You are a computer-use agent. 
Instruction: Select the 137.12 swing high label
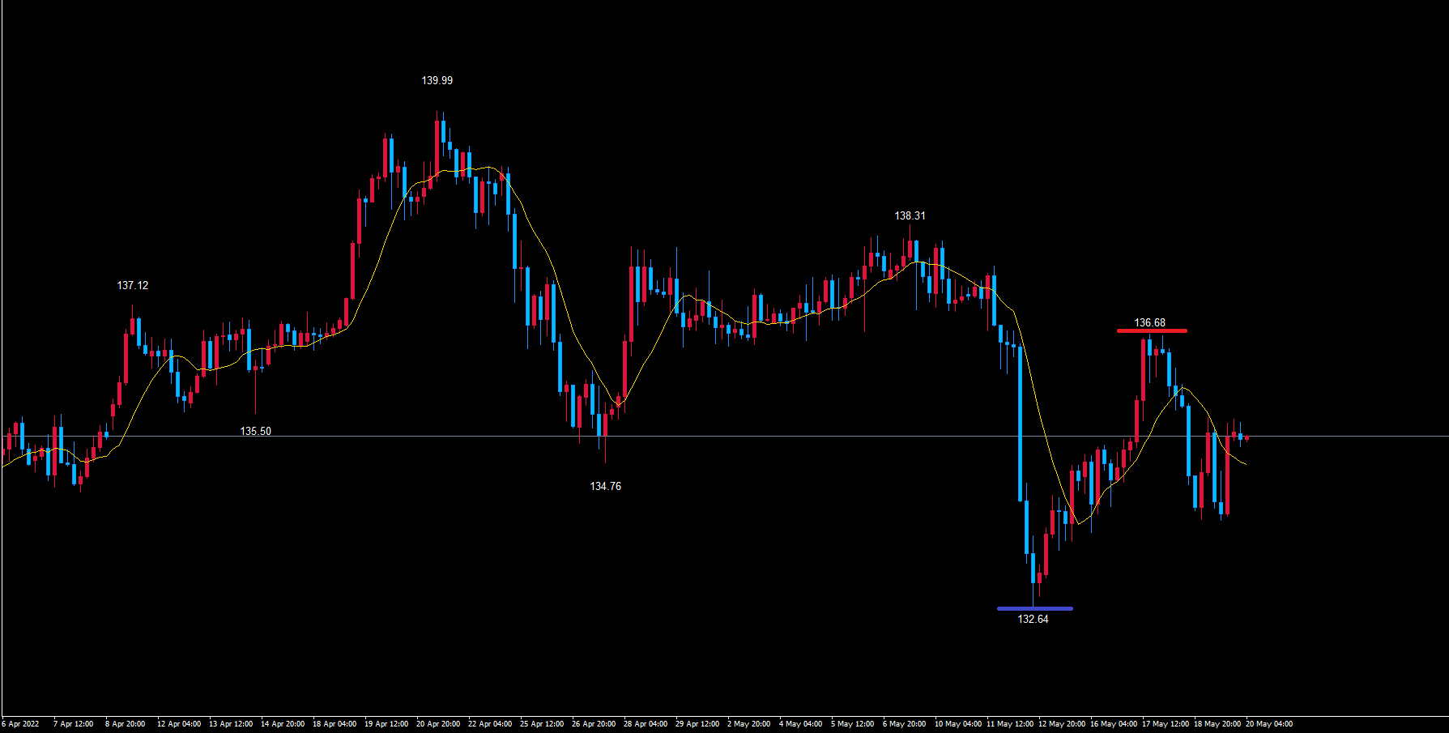click(x=132, y=286)
